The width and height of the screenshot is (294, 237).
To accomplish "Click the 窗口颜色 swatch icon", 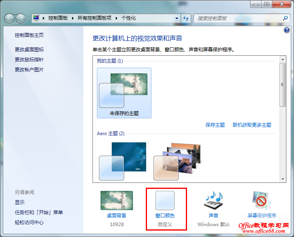I will pyautogui.click(x=165, y=201).
